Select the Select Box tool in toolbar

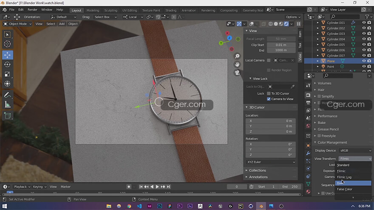pos(7,35)
